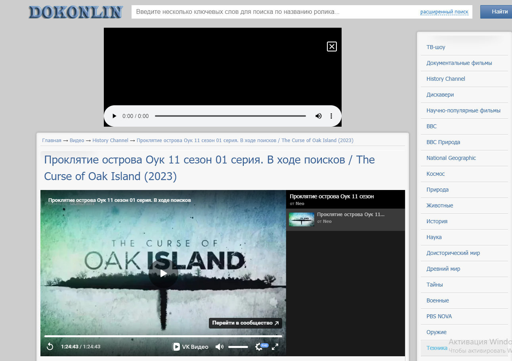
Task: Open the VK Видео logo link
Action: pos(190,347)
